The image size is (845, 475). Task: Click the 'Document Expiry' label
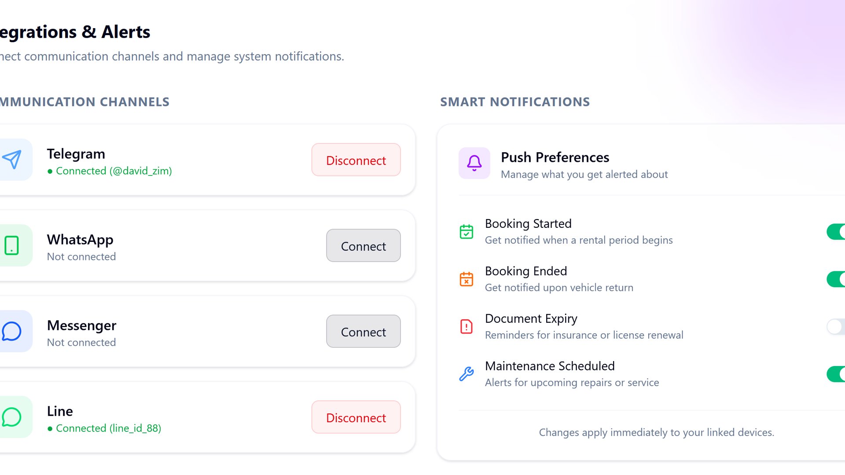[531, 319]
